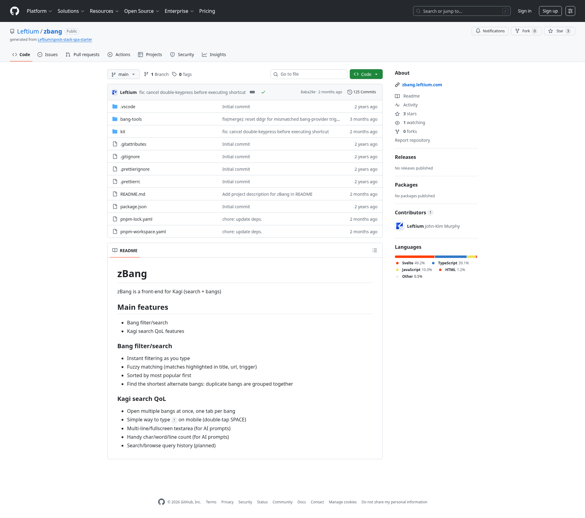Click the Svelte segment of language bar
585x518 pixels.
tap(415, 257)
